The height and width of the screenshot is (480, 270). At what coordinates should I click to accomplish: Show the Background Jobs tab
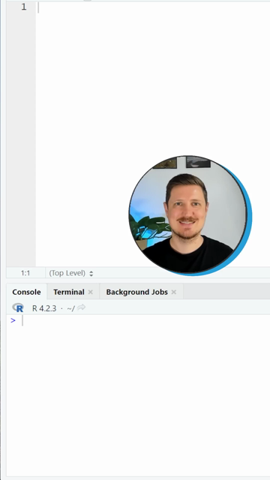click(x=136, y=292)
